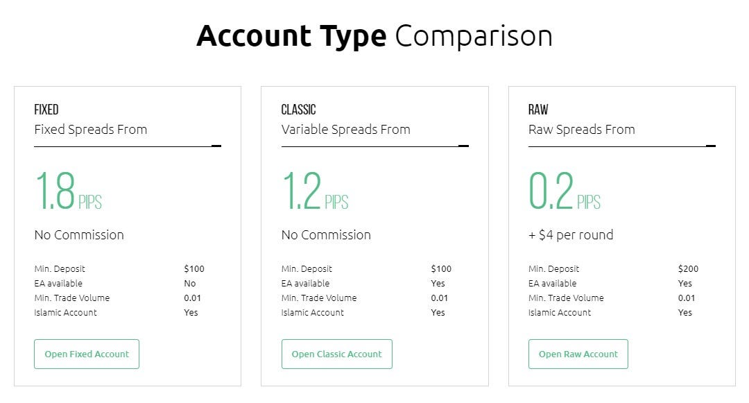This screenshot has width=749, height=403.
Task: Click the $200 Min. Deposit value in Raw
Action: 689,269
